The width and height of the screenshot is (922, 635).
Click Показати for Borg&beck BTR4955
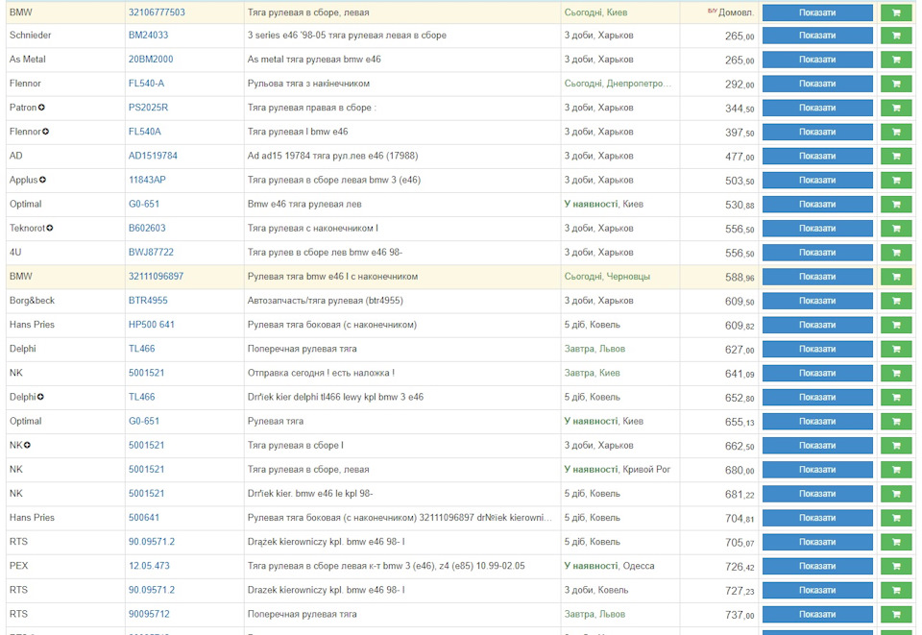pos(817,301)
